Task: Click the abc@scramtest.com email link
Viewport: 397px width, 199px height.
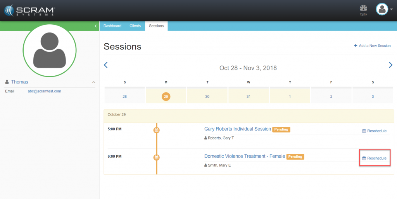Action: 44,91
